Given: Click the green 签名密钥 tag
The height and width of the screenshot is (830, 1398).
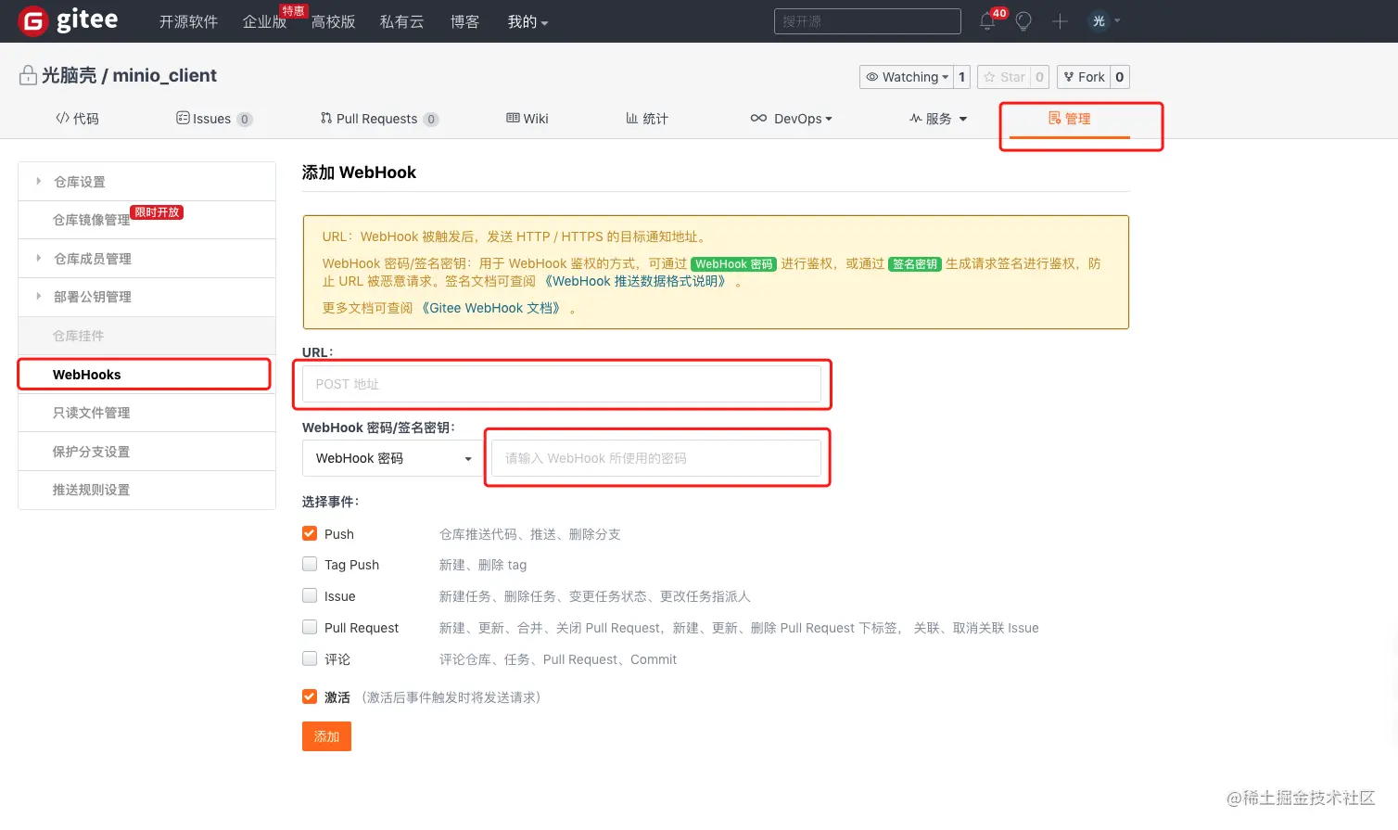Looking at the screenshot, I should click(x=915, y=264).
